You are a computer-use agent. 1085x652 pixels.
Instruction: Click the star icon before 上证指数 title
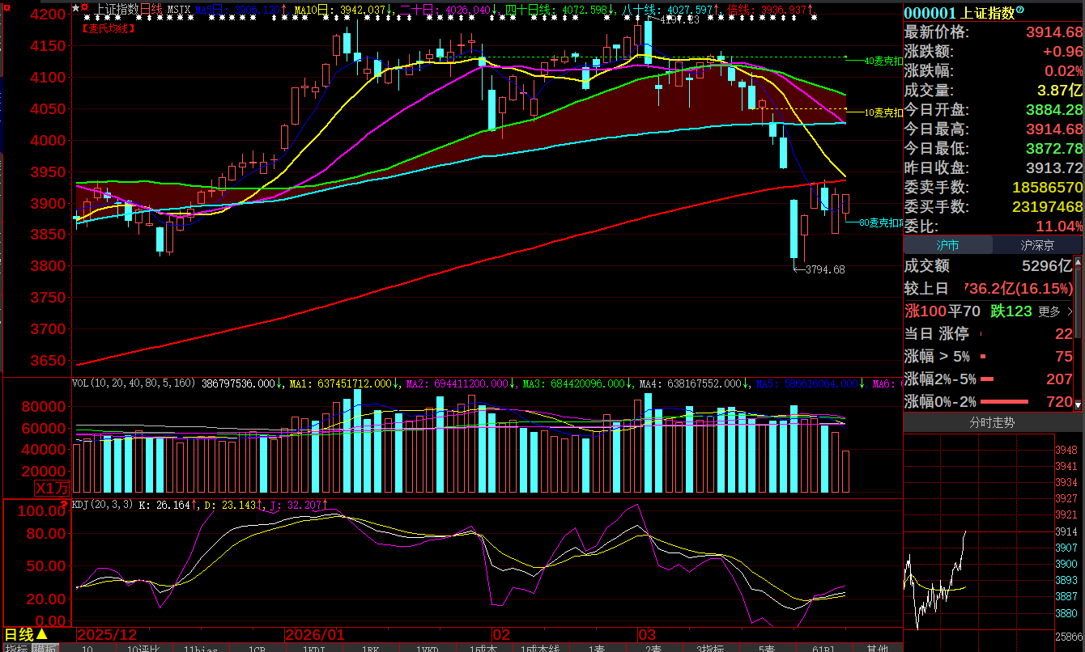75,9
